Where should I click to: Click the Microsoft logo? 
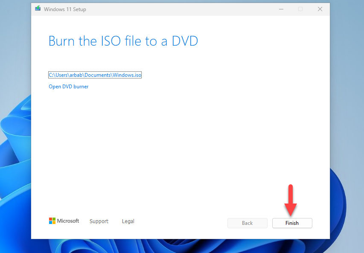coord(64,221)
